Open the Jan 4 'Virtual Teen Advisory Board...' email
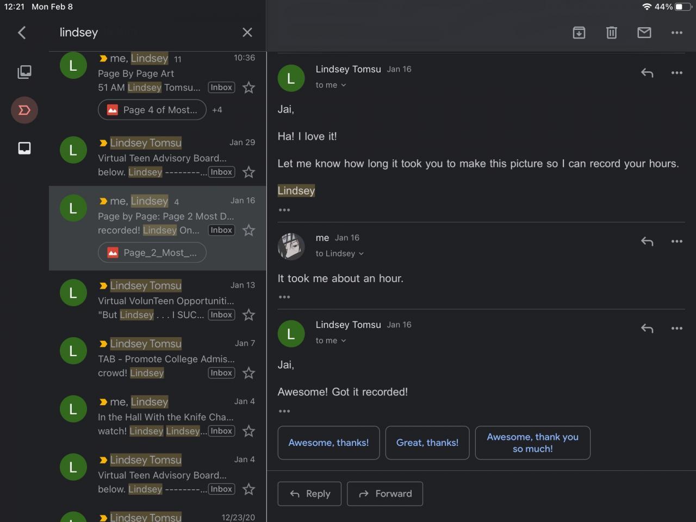Image resolution: width=696 pixels, height=522 pixels. click(158, 475)
